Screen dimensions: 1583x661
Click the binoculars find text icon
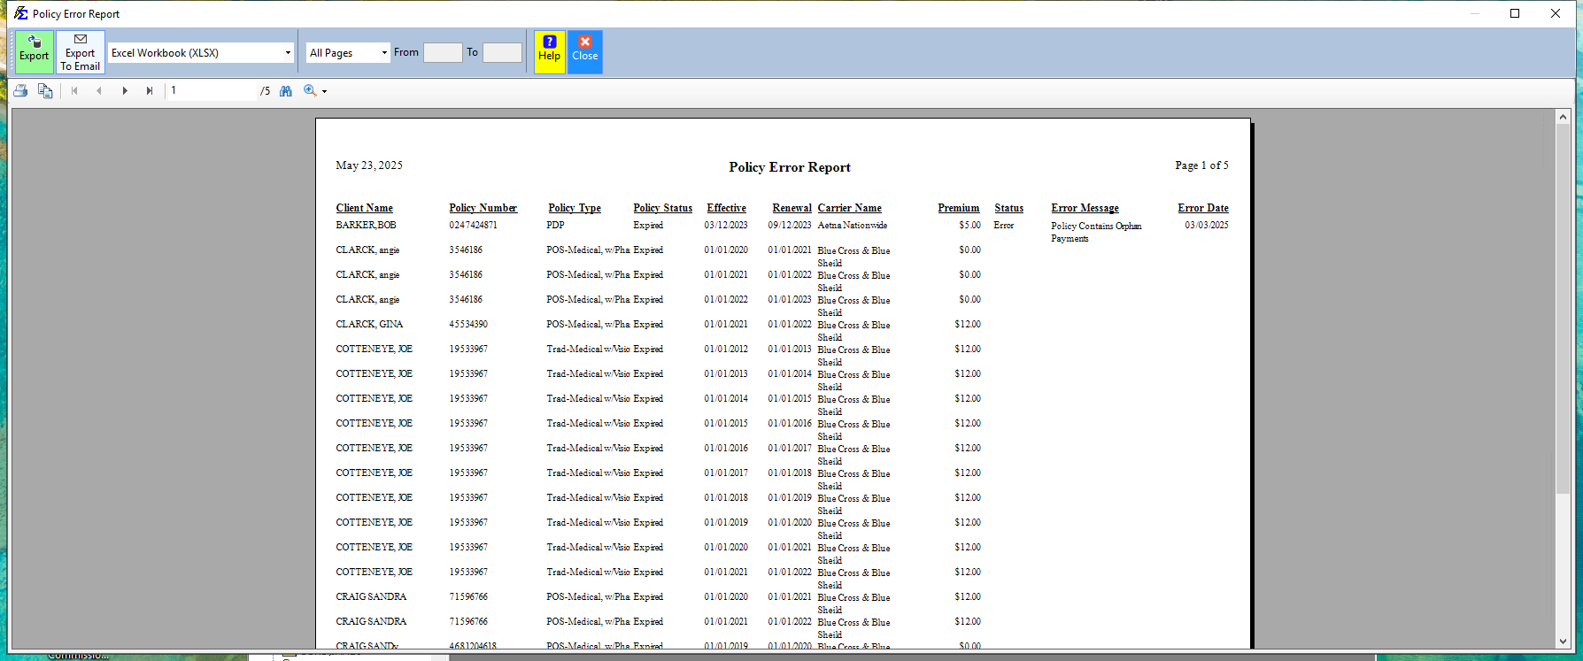click(x=286, y=90)
